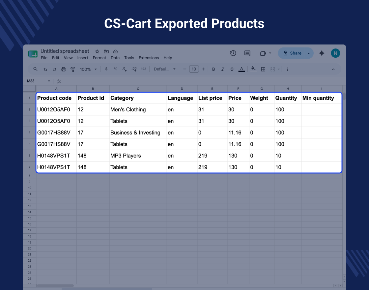369x290 pixels.
Task: Expand the meeting camera dropdown arrow
Action: tap(270, 53)
